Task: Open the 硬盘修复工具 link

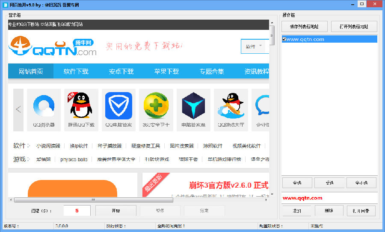Action: click(145, 146)
